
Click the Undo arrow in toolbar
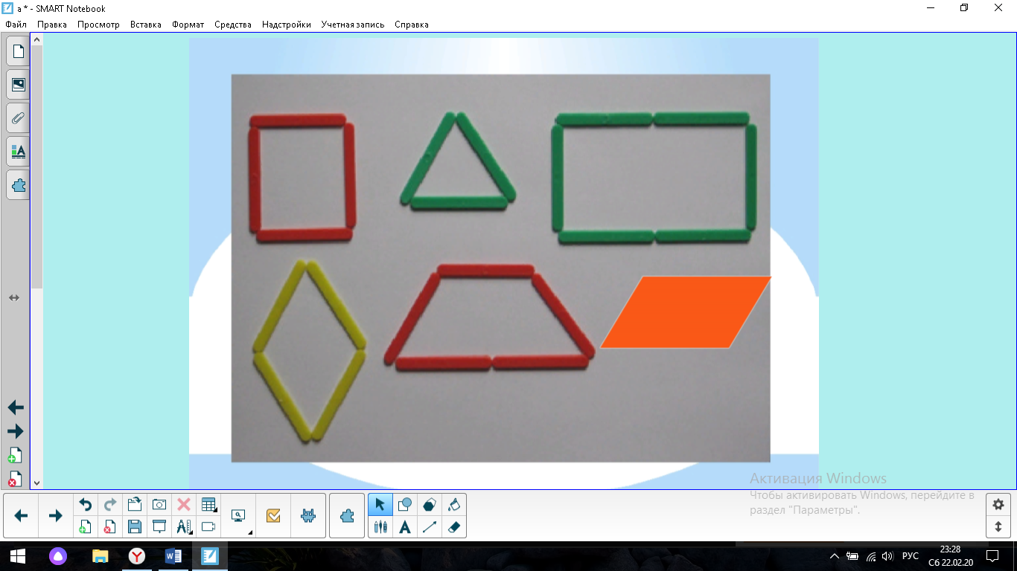pyautogui.click(x=86, y=505)
